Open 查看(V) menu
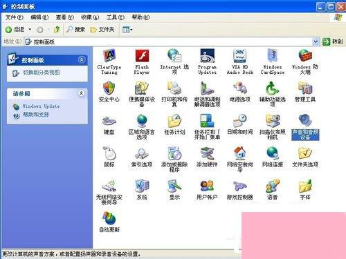Image resolution: width=346 pixels, height=259 pixels. (65, 17)
